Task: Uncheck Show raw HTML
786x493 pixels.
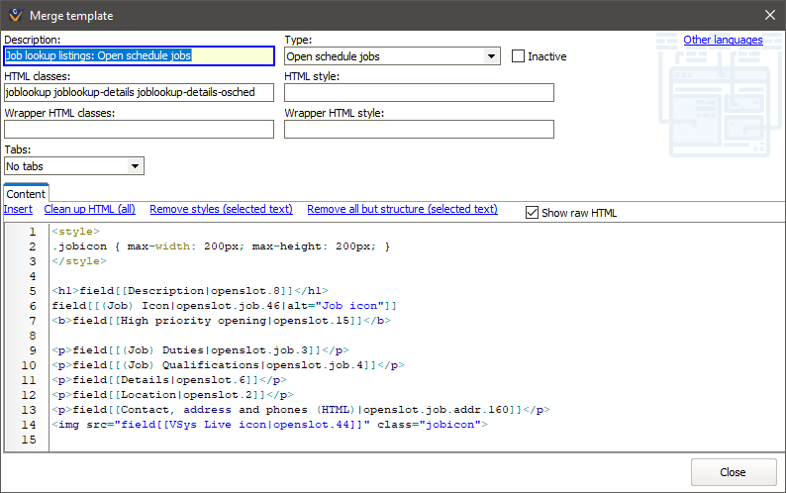Action: point(533,212)
